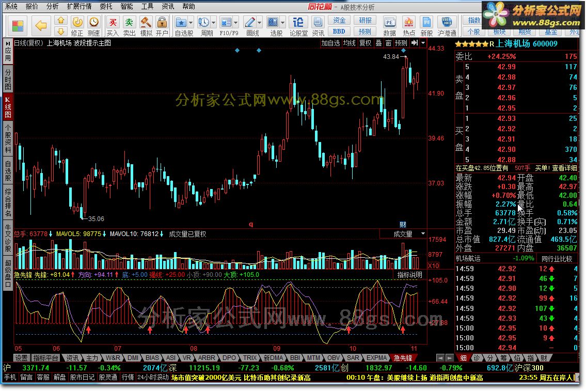Expand the 画线 dropdown arrow
This screenshot has width=586, height=391.
[x=260, y=23]
